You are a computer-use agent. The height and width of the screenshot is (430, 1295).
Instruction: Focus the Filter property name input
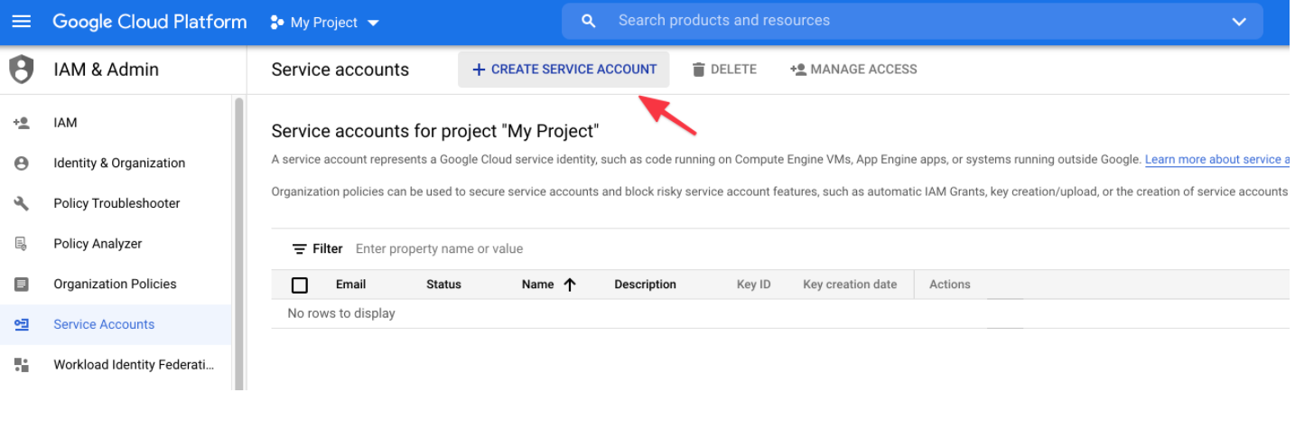click(542, 248)
